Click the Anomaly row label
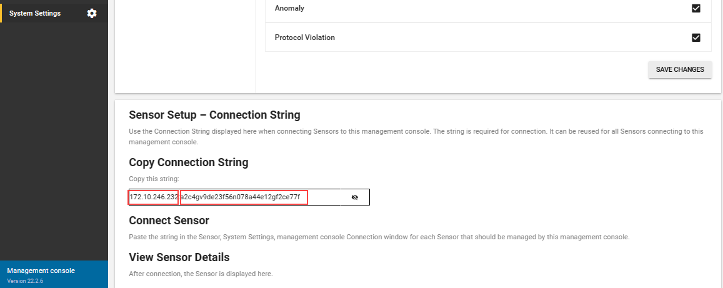Screen dimensions: 723x288 [289, 8]
